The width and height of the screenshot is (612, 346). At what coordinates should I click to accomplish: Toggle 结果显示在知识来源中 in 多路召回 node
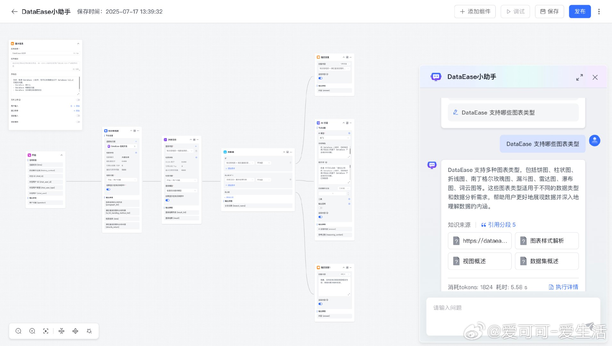(167, 200)
